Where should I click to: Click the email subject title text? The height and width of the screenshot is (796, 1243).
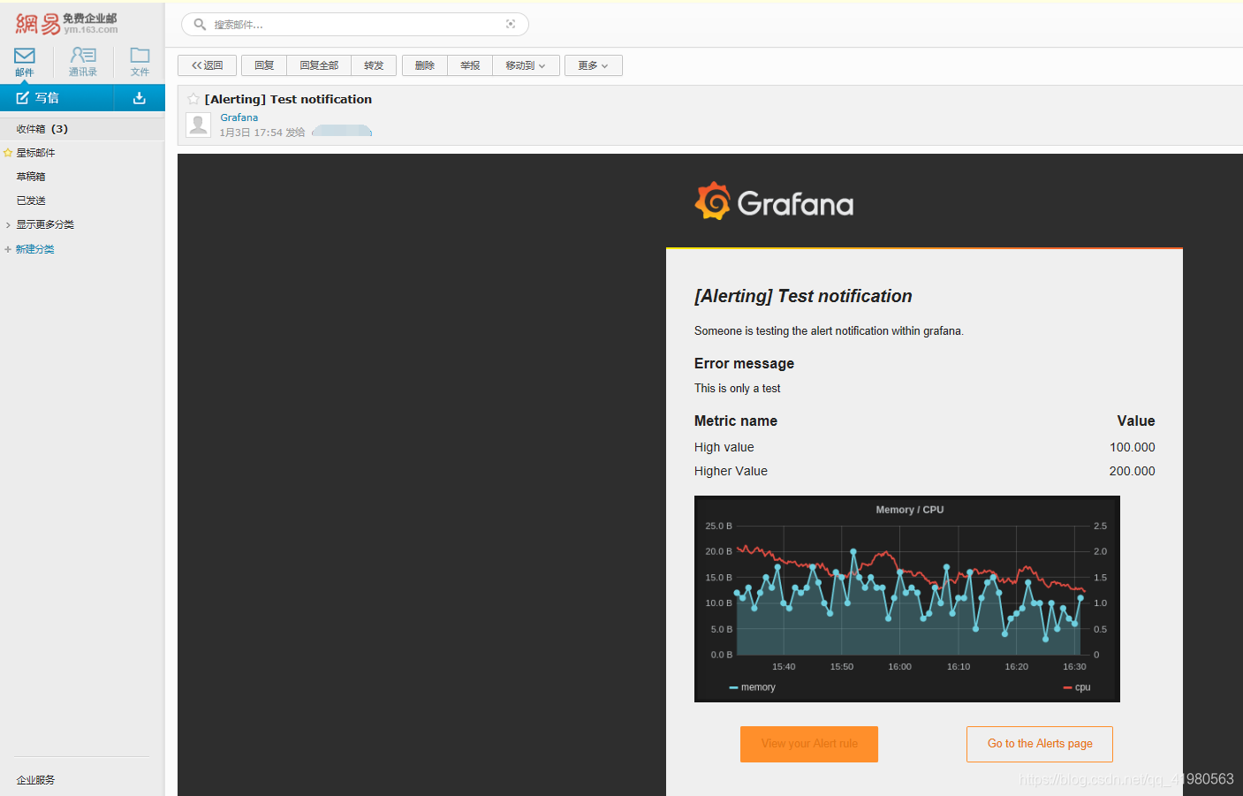[288, 99]
